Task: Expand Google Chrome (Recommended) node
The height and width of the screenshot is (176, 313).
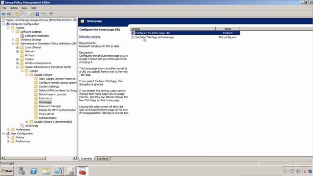Action: 26,122
